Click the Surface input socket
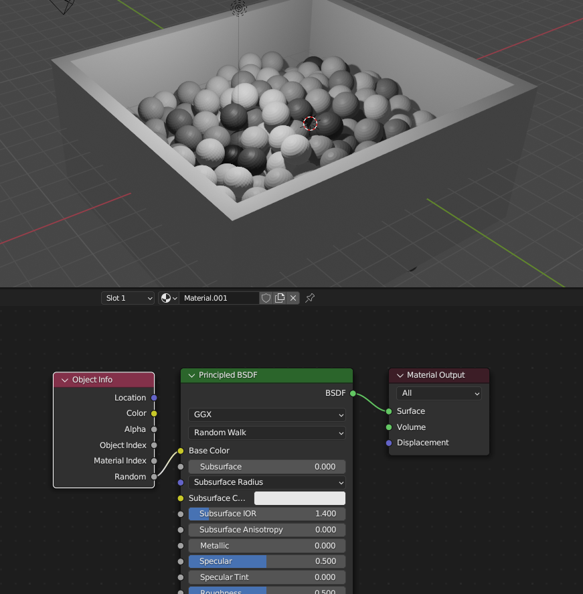Image resolution: width=583 pixels, height=594 pixels. 389,411
